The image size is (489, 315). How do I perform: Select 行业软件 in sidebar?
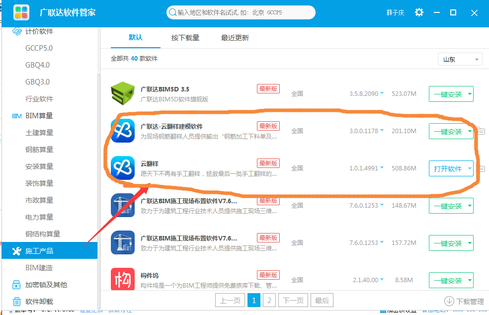pos(39,99)
